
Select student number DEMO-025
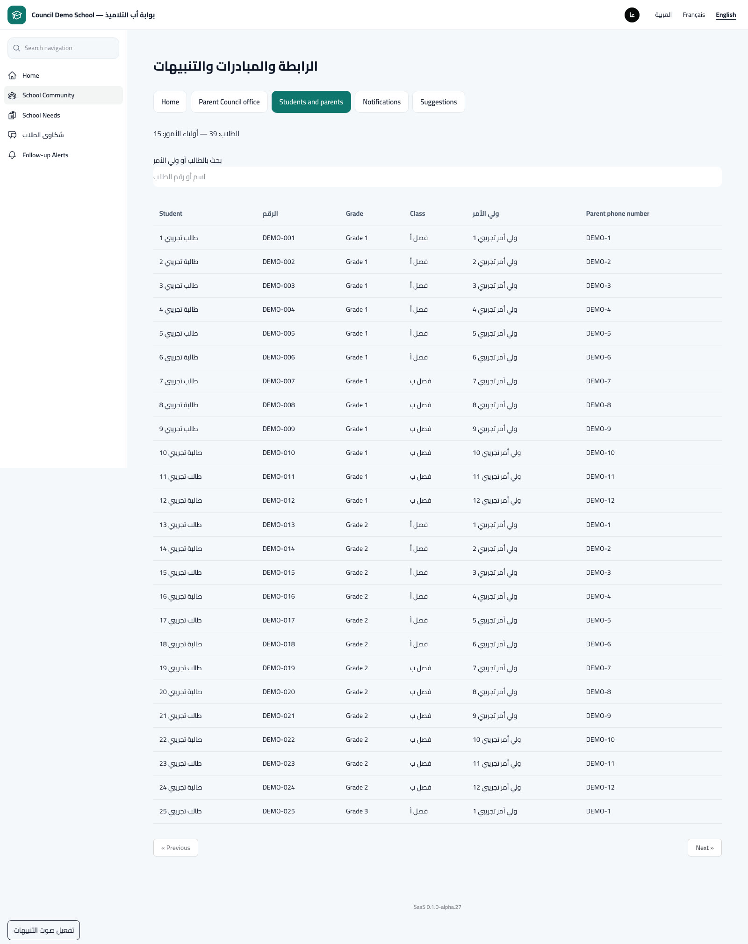pyautogui.click(x=279, y=811)
